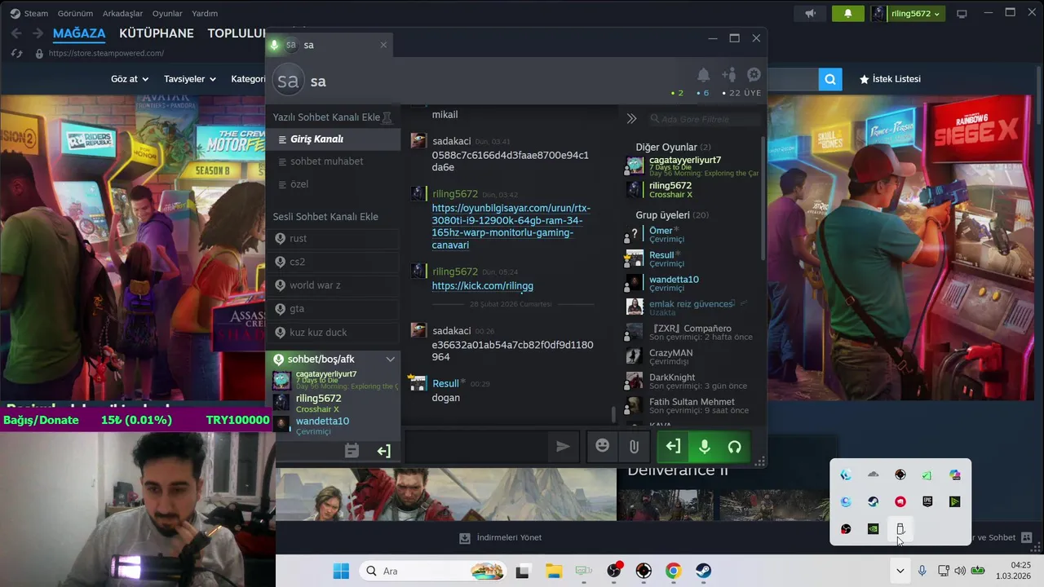
Task: Join the world war z voice channel
Action: (x=334, y=285)
